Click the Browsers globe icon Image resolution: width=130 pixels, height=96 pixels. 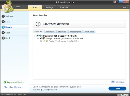coord(40,36)
